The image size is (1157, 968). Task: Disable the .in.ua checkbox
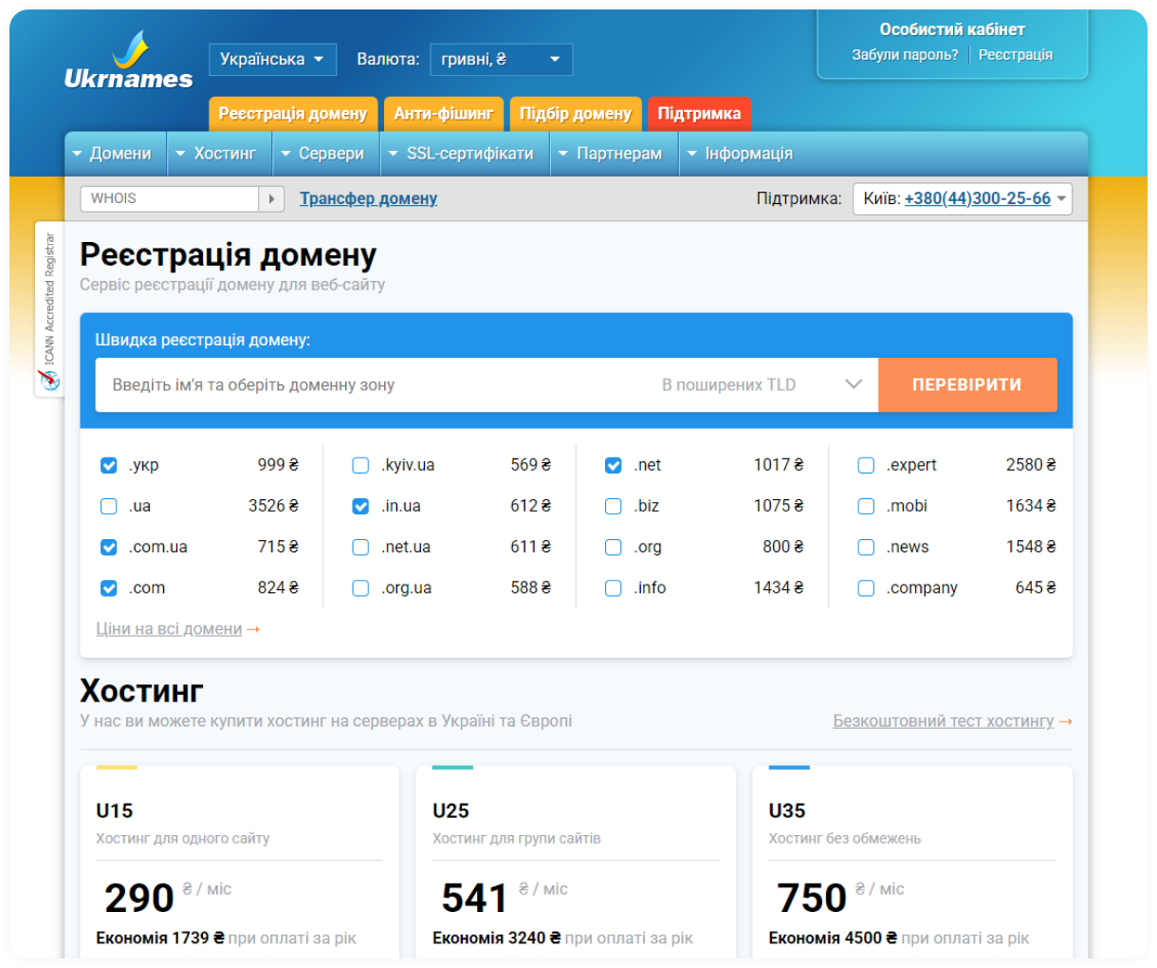click(x=360, y=506)
